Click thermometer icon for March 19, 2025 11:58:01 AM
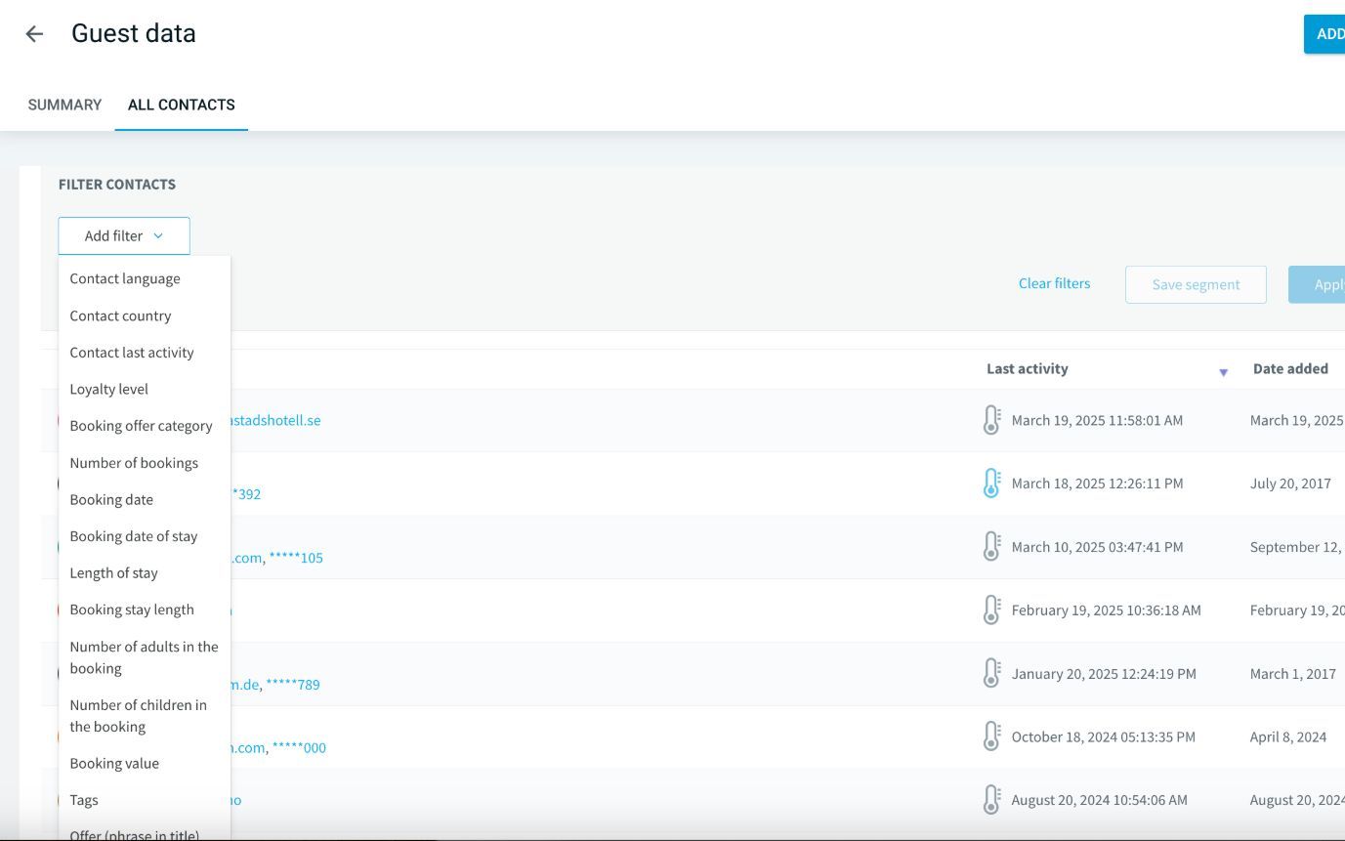The width and height of the screenshot is (1345, 841). tap(991, 420)
